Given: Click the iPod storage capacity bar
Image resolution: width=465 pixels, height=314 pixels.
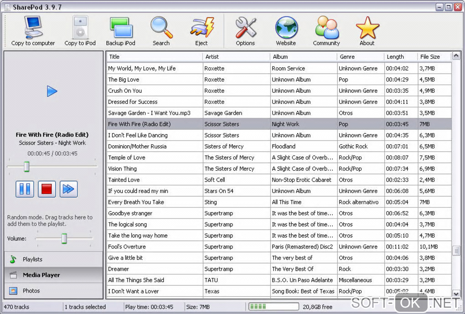Looking at the screenshot, I should [274, 307].
